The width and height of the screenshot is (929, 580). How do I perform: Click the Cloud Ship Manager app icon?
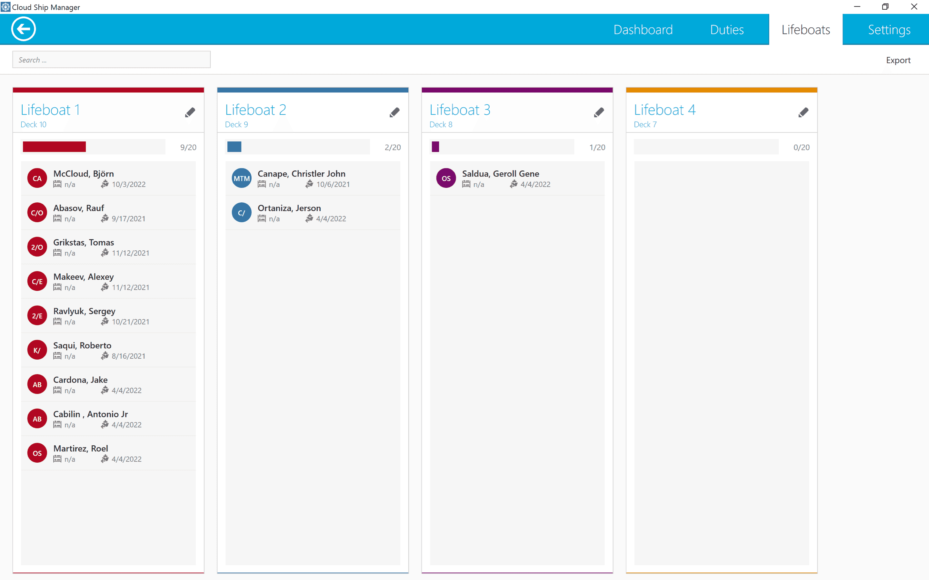[5, 7]
